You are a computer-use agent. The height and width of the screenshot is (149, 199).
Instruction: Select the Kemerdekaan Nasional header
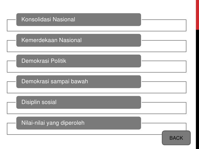click(78, 40)
